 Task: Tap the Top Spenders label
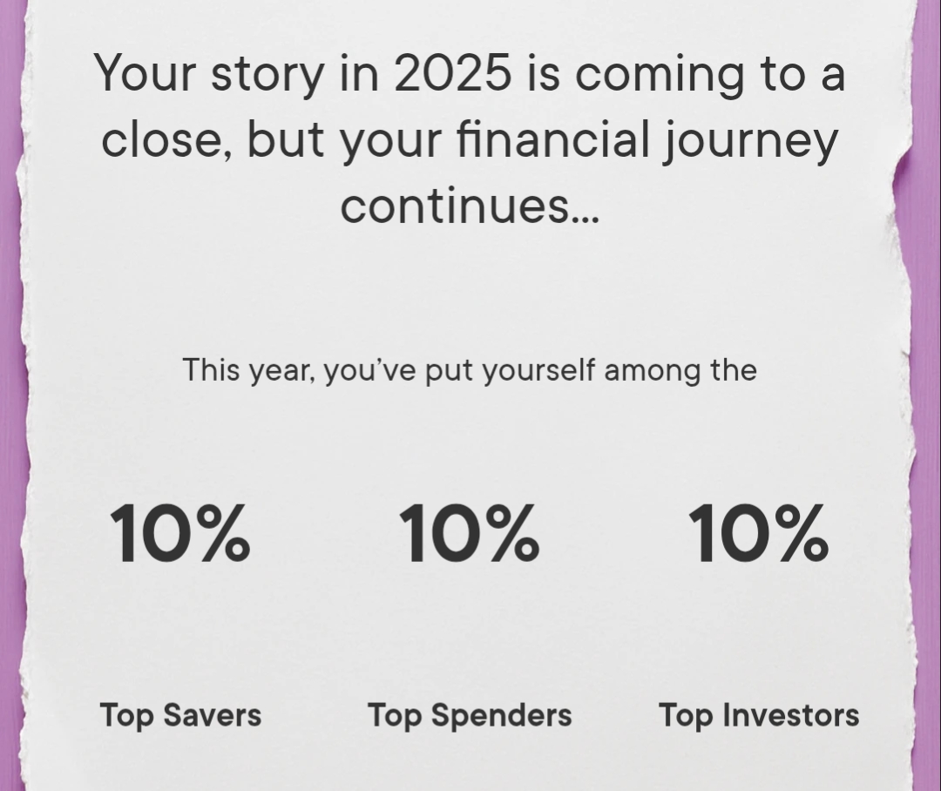pos(470,715)
